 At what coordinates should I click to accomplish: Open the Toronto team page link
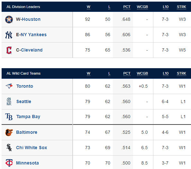[25, 86]
